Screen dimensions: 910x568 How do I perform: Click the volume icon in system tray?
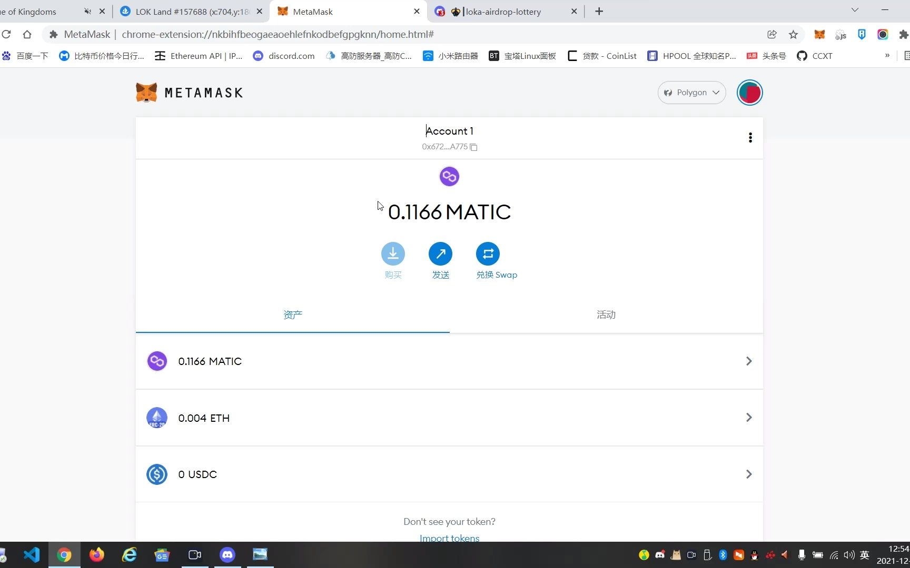coord(849,555)
